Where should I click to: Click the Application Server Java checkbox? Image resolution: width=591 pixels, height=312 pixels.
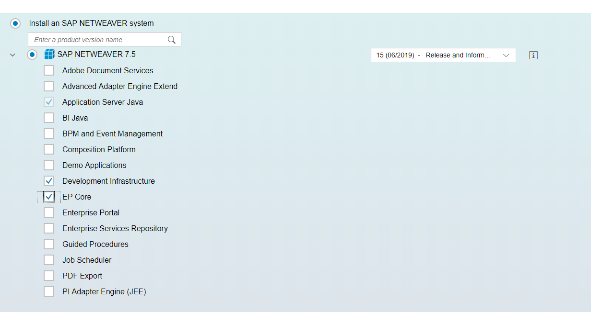click(49, 102)
